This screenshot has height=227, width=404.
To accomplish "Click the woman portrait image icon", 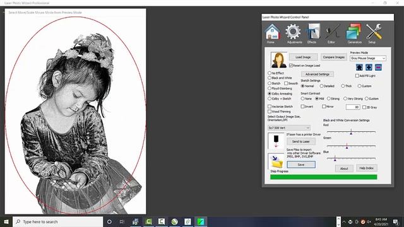I will 279,60.
